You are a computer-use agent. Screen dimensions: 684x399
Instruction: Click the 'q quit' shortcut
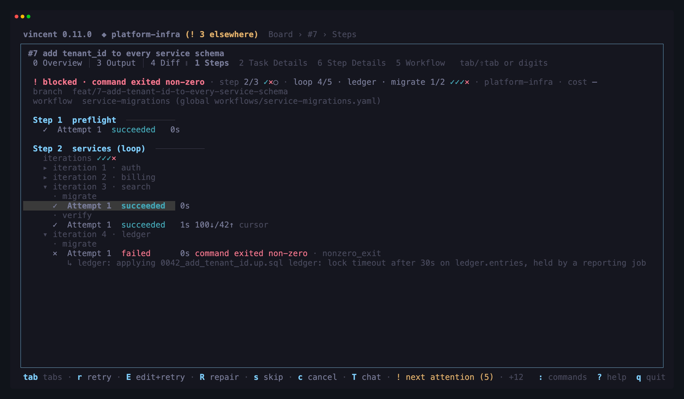point(651,377)
